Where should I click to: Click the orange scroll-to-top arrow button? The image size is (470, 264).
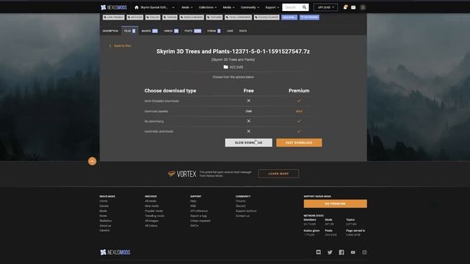pyautogui.click(x=93, y=161)
